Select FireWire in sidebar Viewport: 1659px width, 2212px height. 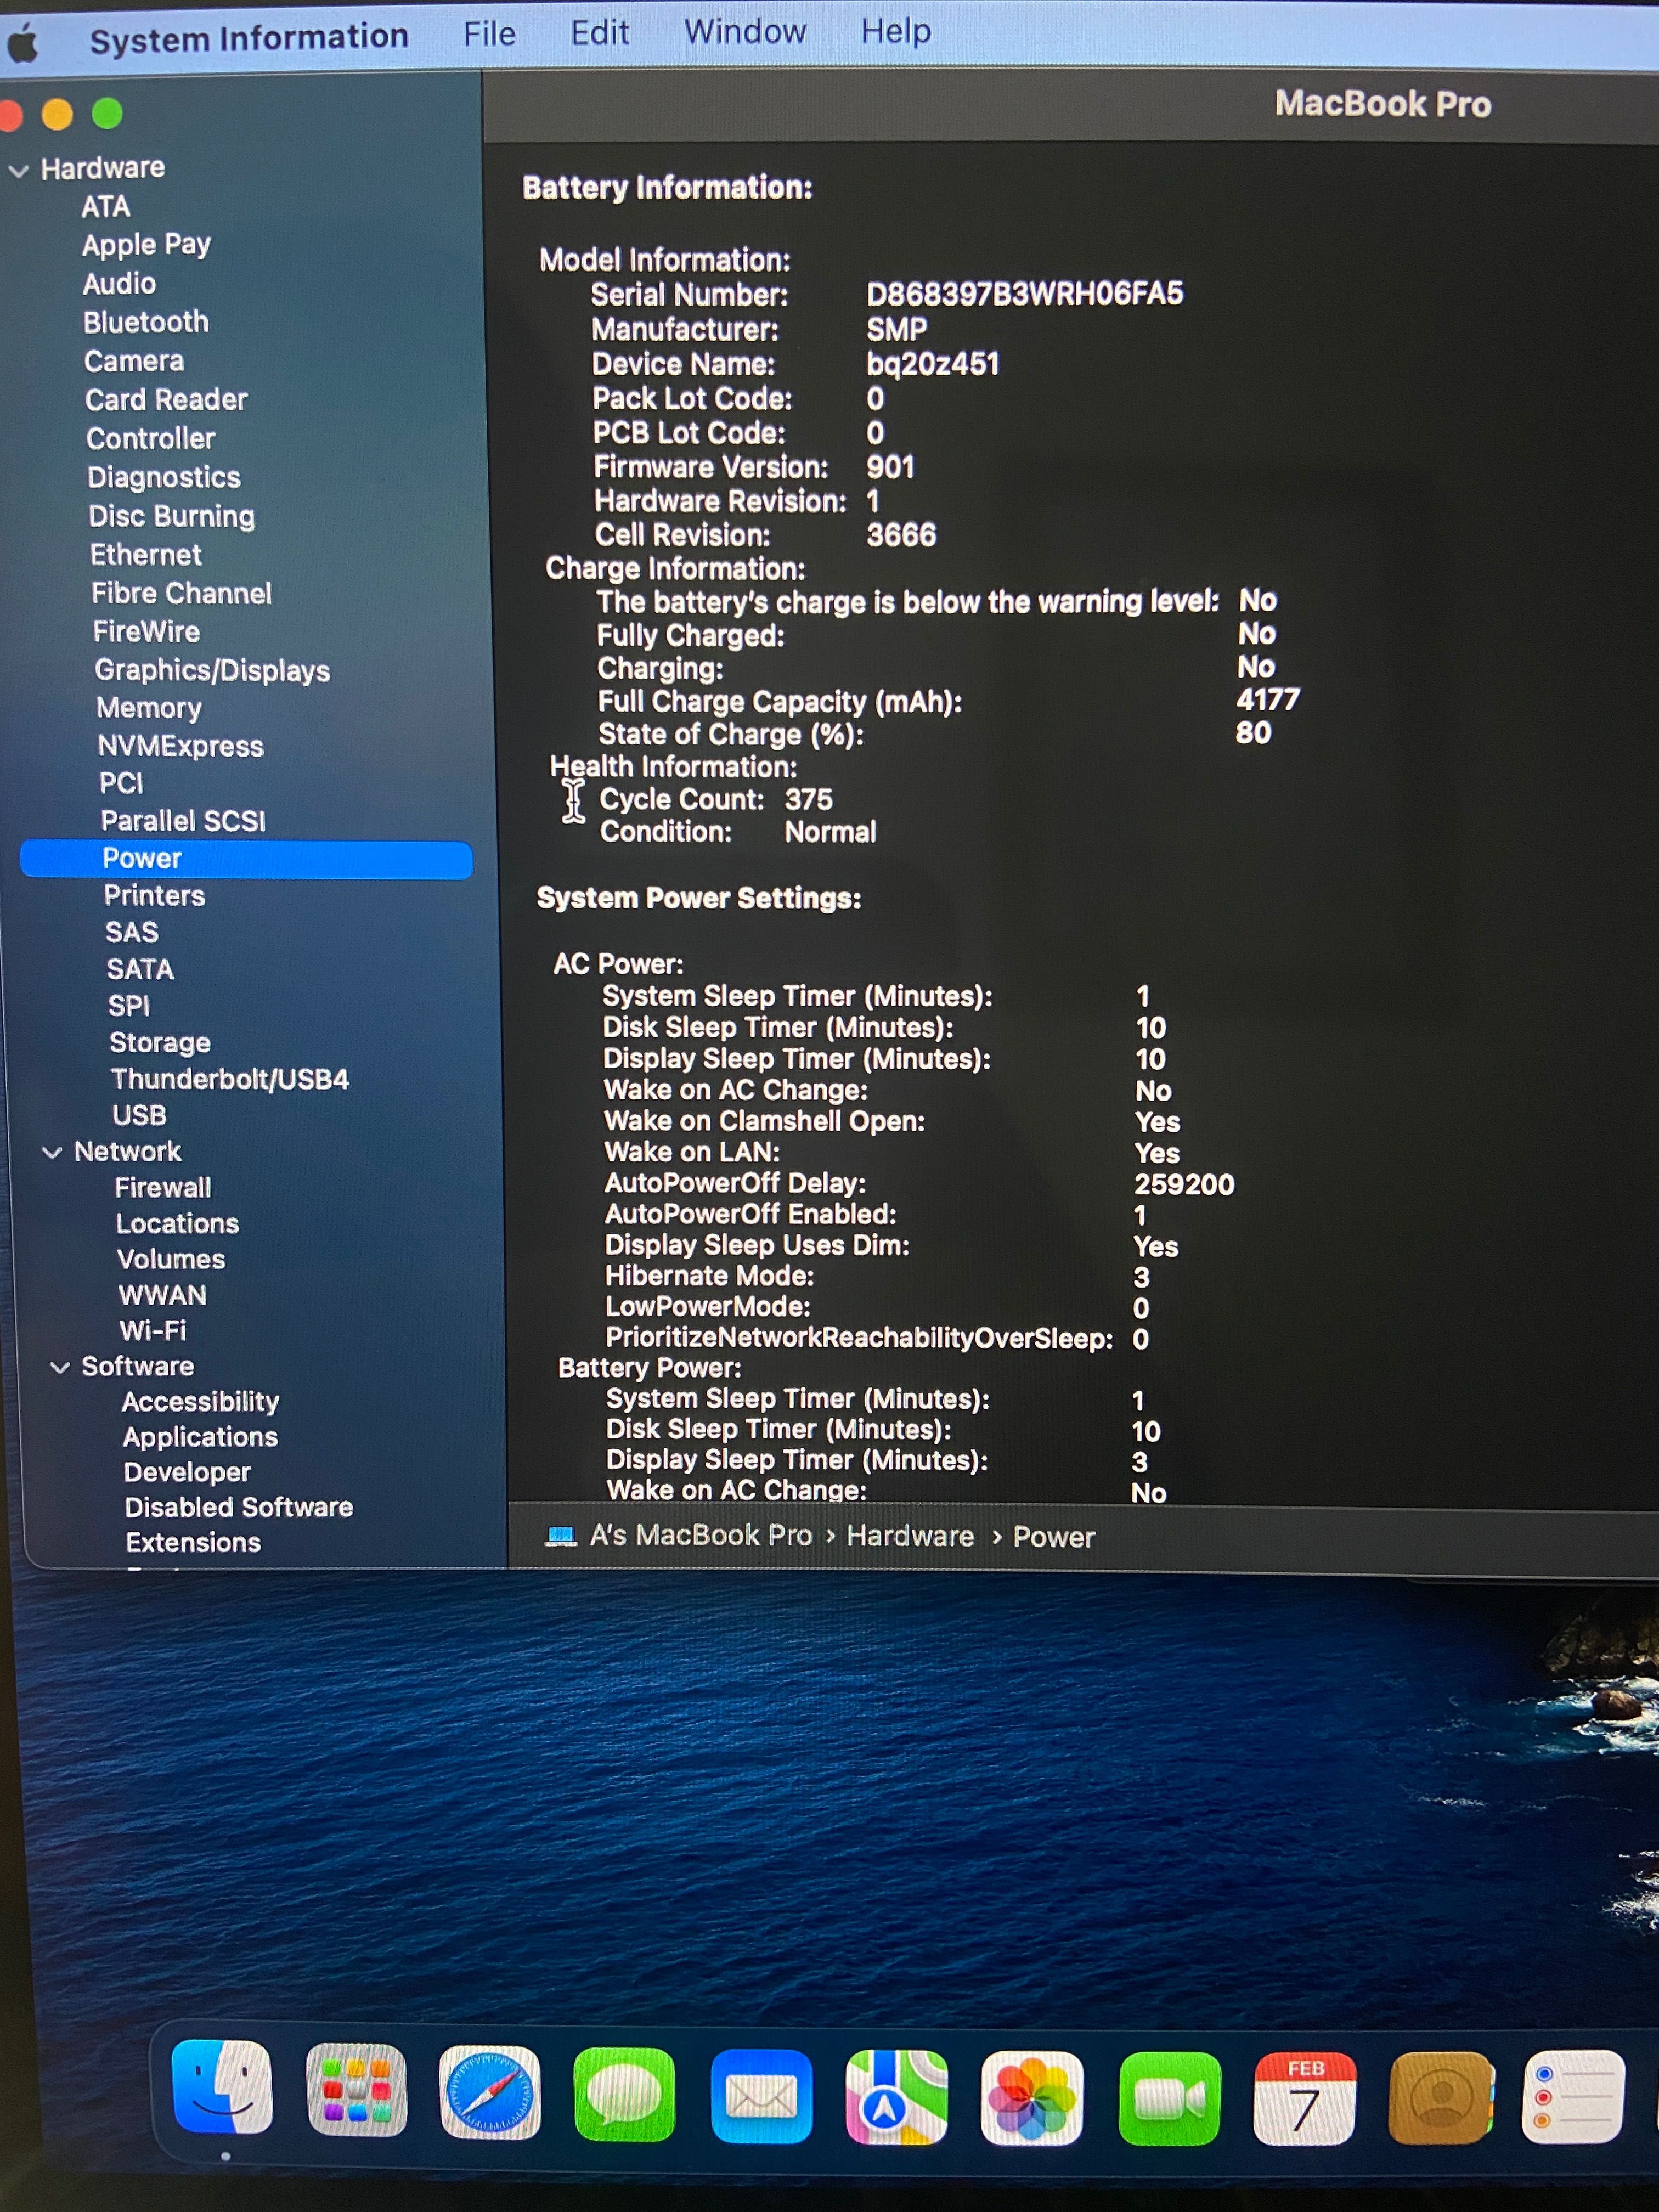[146, 632]
